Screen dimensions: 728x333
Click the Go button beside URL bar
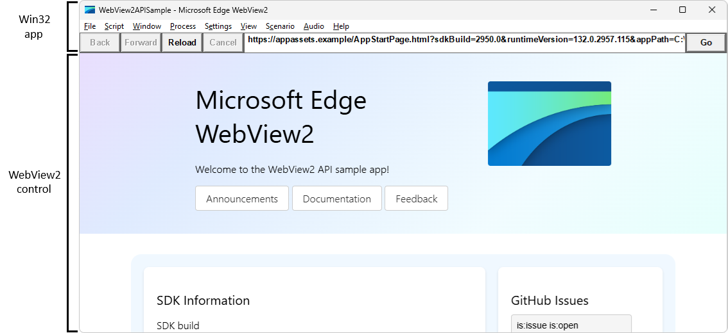tap(706, 43)
